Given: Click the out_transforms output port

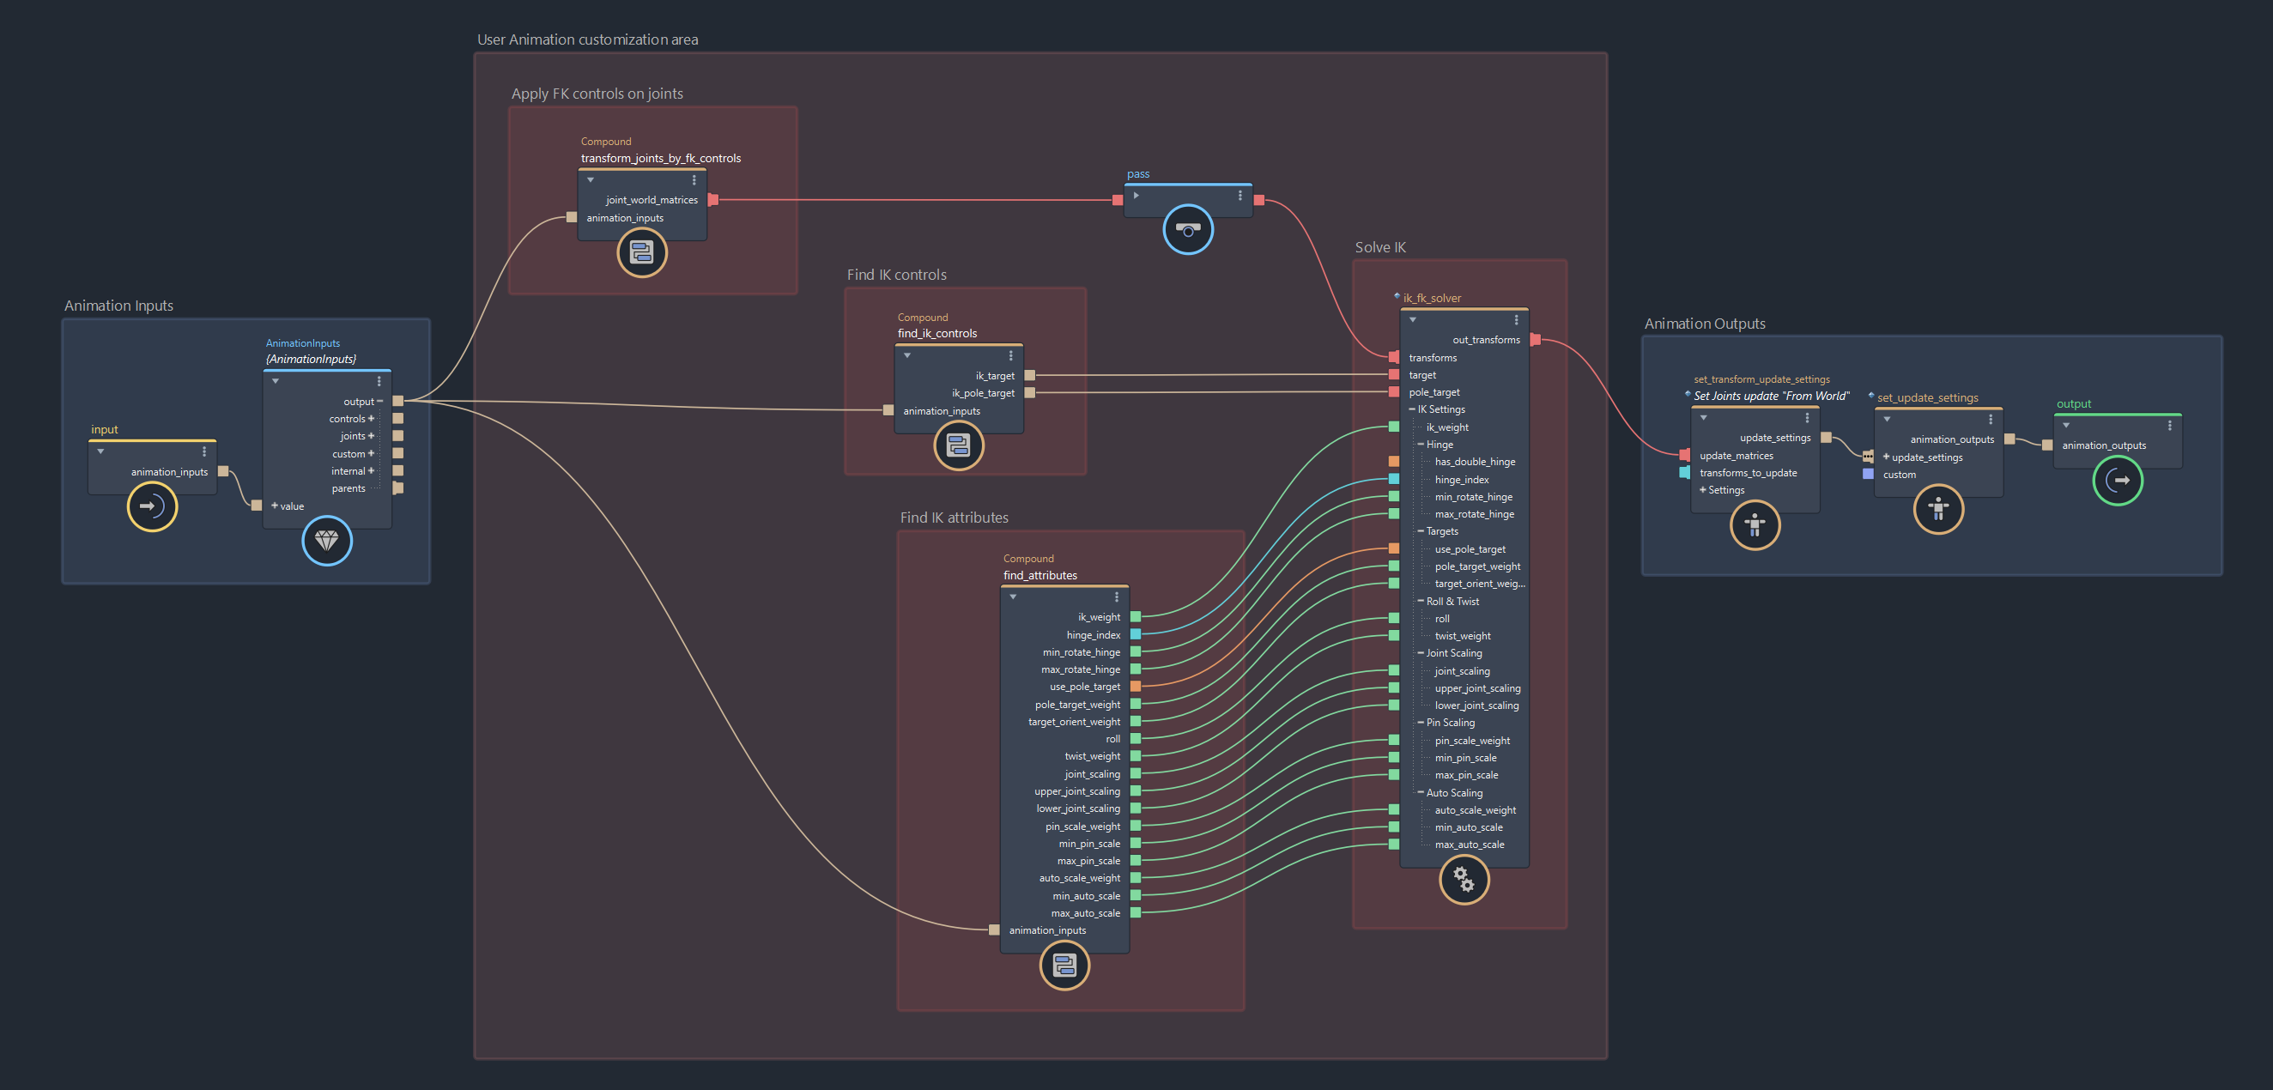Looking at the screenshot, I should pos(1536,340).
